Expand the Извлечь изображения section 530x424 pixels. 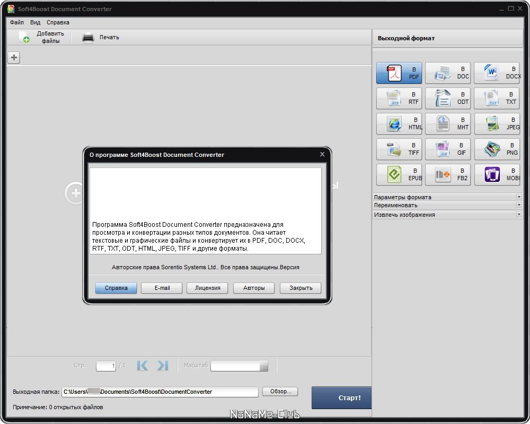(447, 215)
